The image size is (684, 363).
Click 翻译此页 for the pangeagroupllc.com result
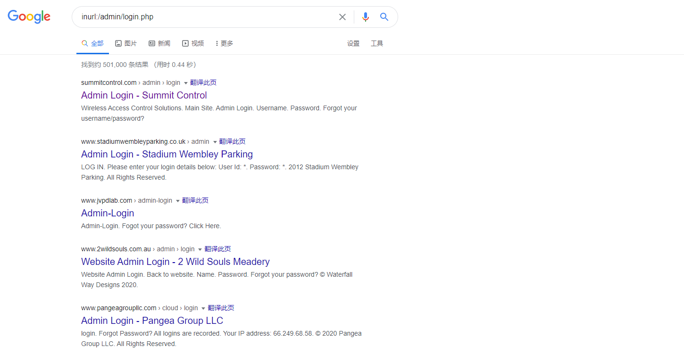pyautogui.click(x=221, y=308)
